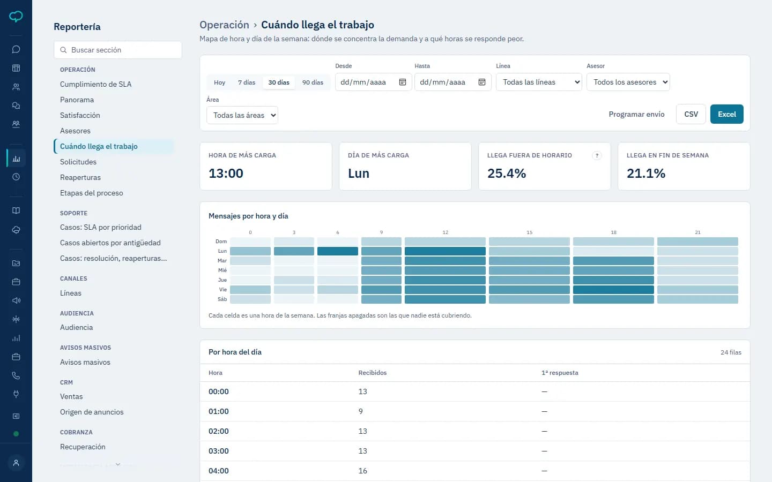Open calendar picker in the Desde field
Viewport: 772px width, 482px height.
point(403,82)
